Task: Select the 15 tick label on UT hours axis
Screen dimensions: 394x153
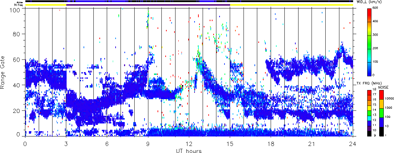Action: click(230, 144)
